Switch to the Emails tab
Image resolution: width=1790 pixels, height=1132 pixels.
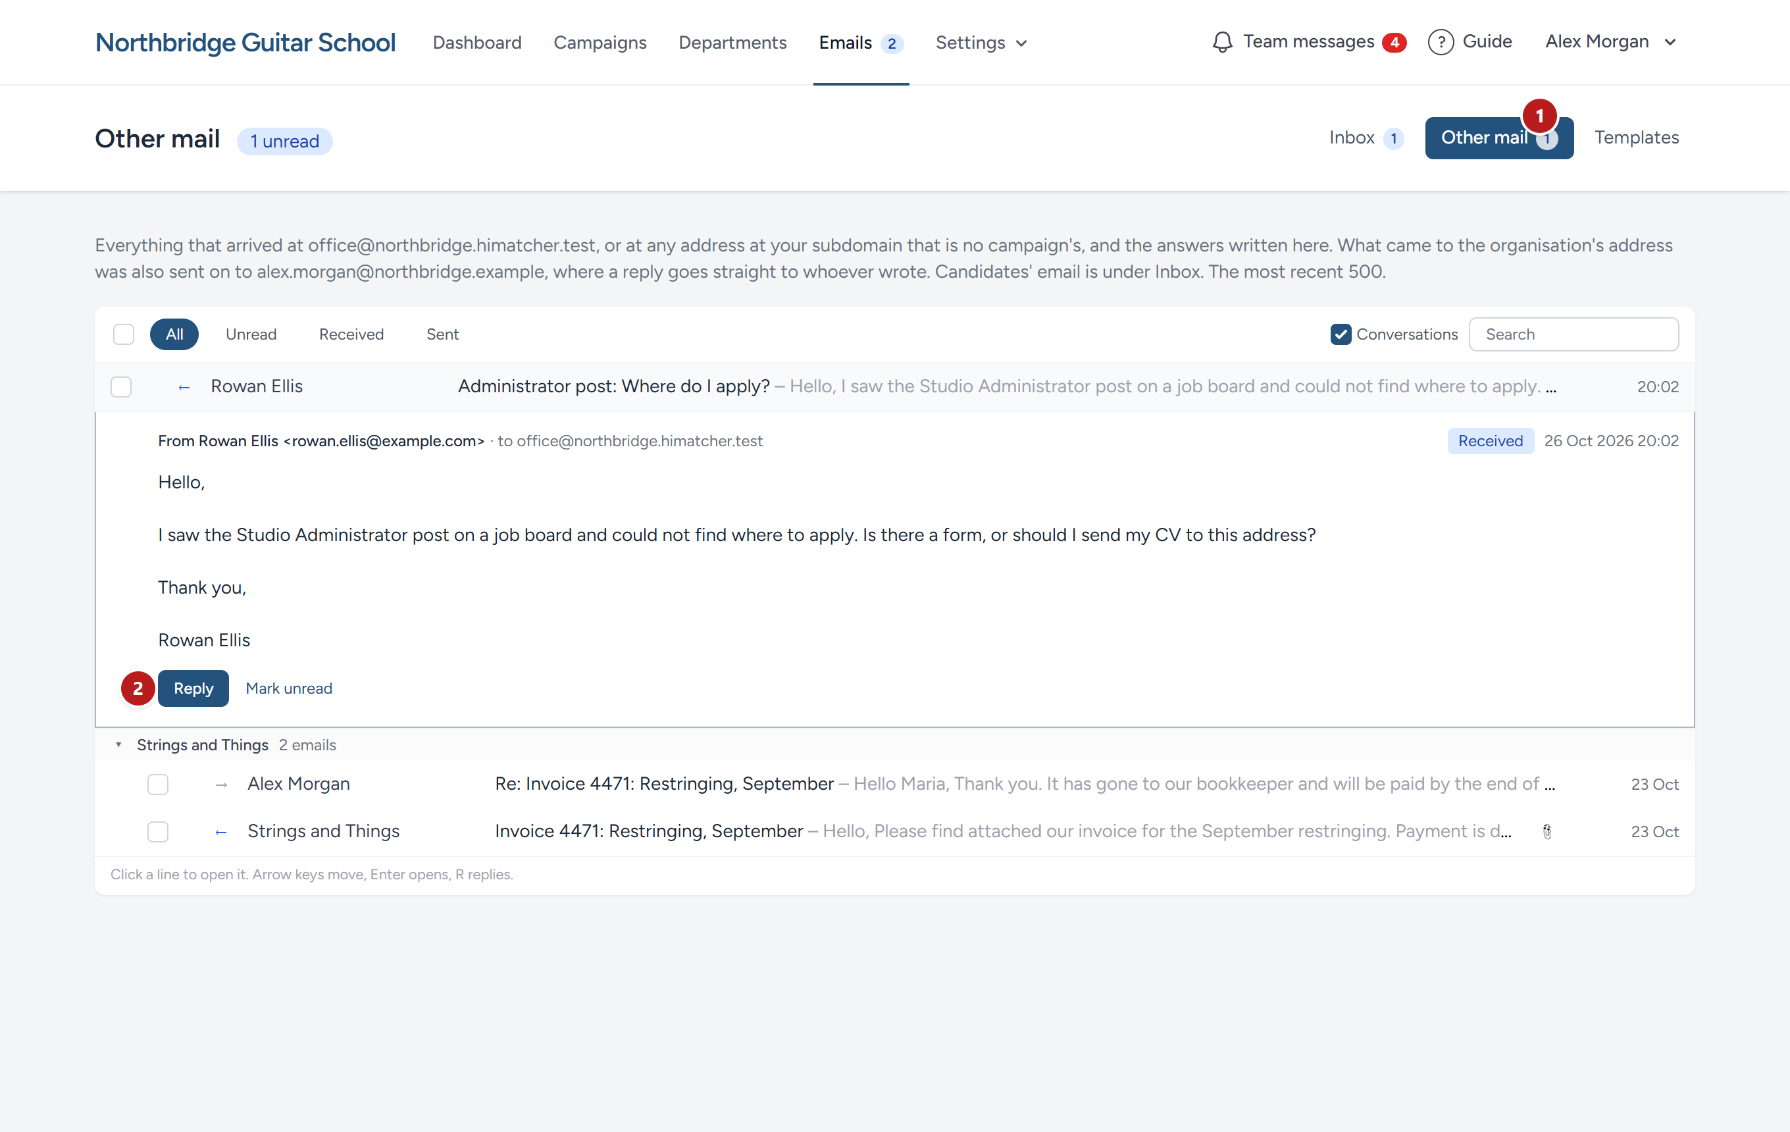[x=861, y=42]
